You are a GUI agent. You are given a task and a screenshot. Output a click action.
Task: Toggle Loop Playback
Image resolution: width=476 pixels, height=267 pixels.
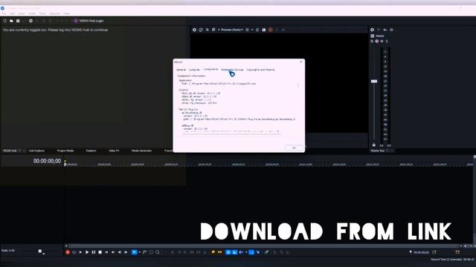point(74,252)
